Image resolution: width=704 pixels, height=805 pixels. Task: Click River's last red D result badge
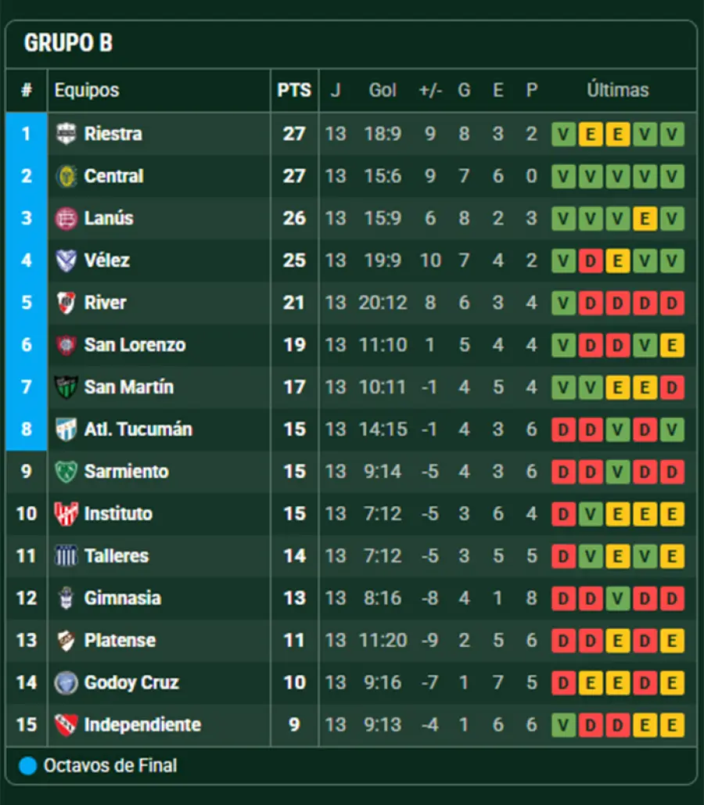point(671,303)
